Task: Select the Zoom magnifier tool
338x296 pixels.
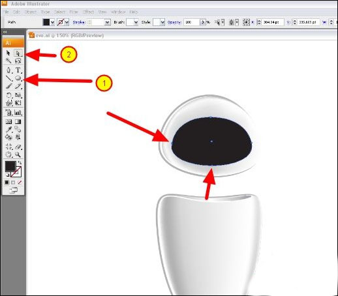Action: 18,155
